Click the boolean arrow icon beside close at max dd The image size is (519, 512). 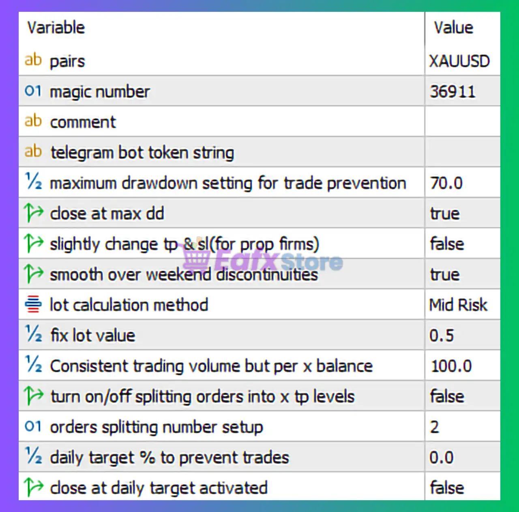33,213
